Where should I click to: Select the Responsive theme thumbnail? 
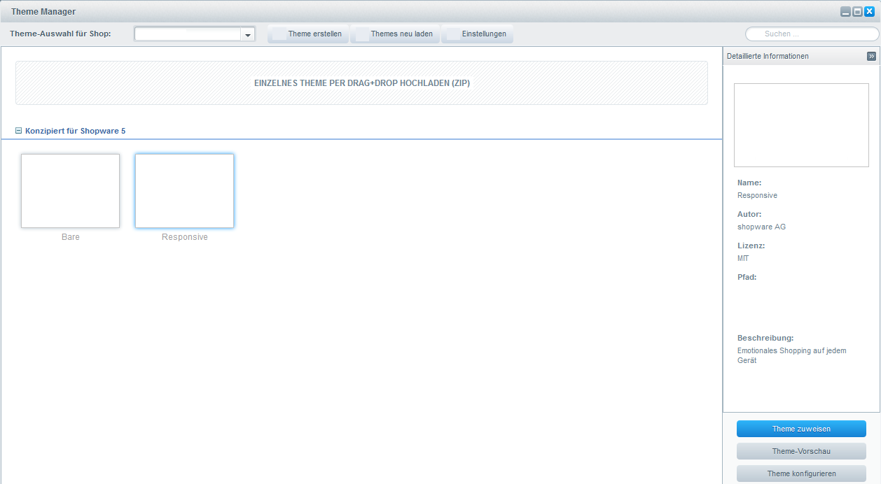pos(185,191)
